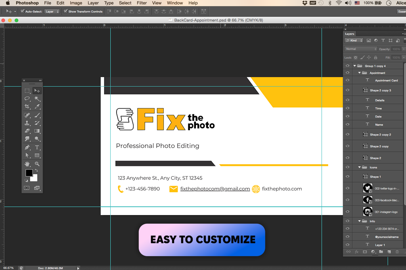Swap foreground and background colors
Viewport: 406px width, 270px height.
[x=36, y=170]
